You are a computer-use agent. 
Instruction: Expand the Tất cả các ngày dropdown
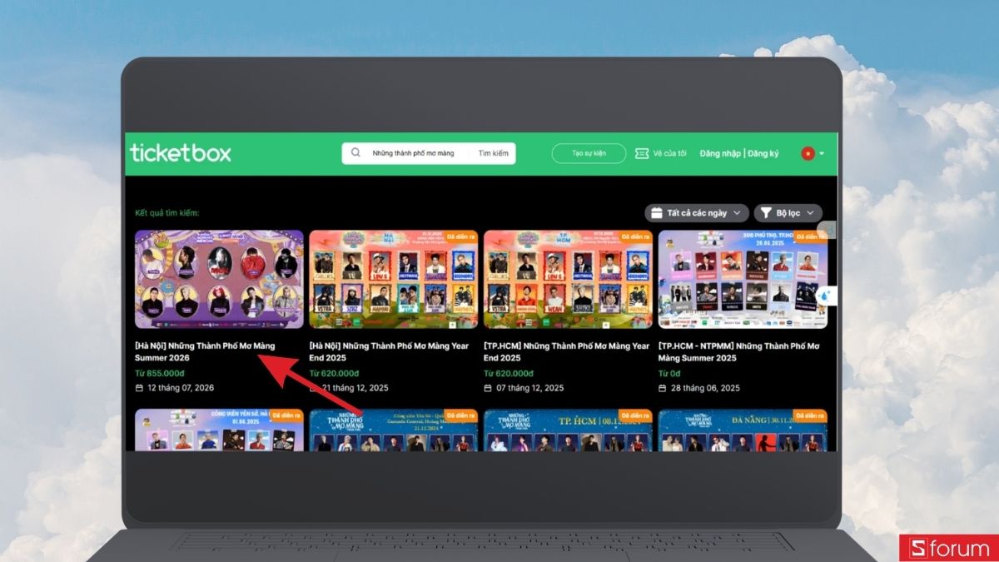[697, 213]
